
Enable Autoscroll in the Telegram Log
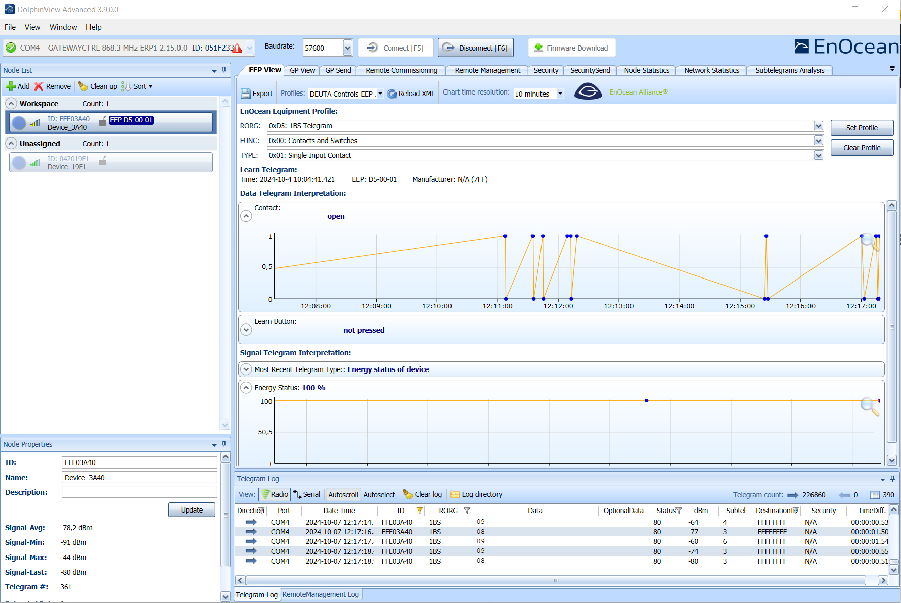343,494
